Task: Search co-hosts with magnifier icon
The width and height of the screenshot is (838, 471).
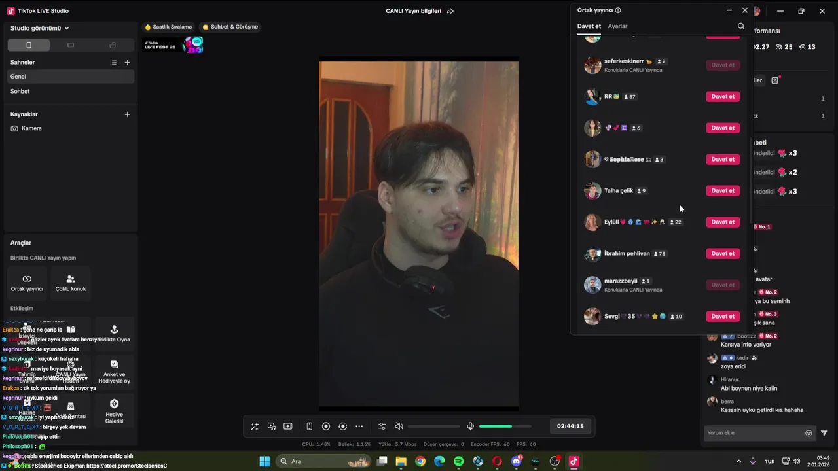Action: pyautogui.click(x=741, y=26)
